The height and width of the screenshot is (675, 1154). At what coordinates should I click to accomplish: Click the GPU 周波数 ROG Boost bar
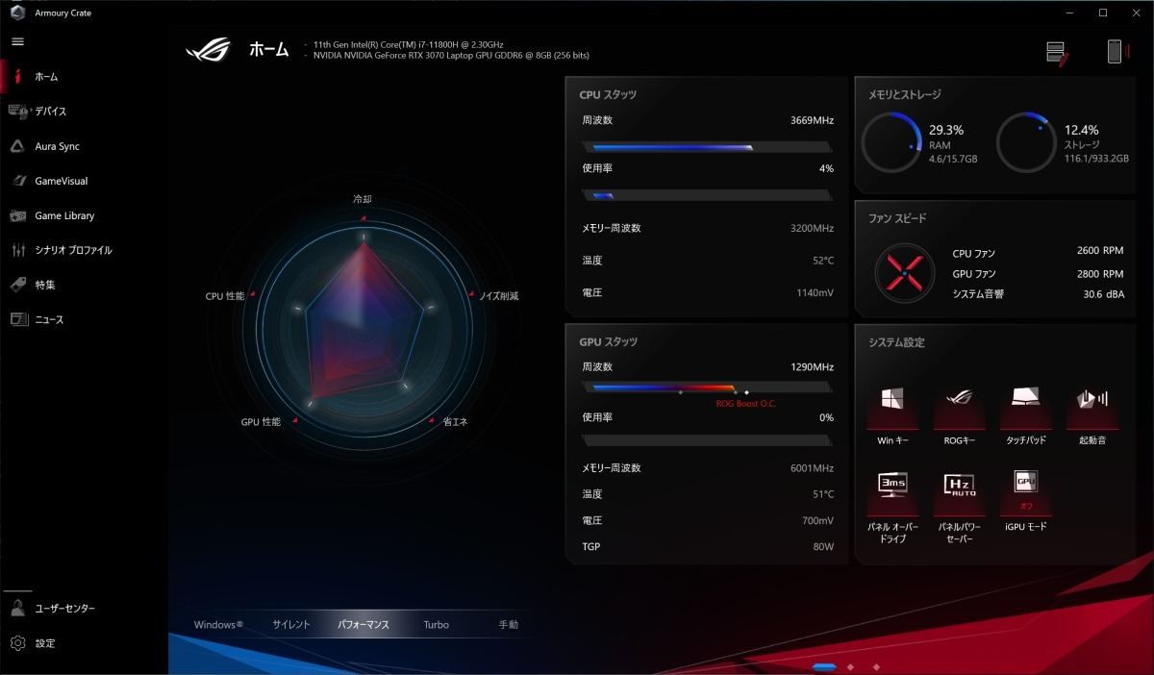tap(706, 387)
